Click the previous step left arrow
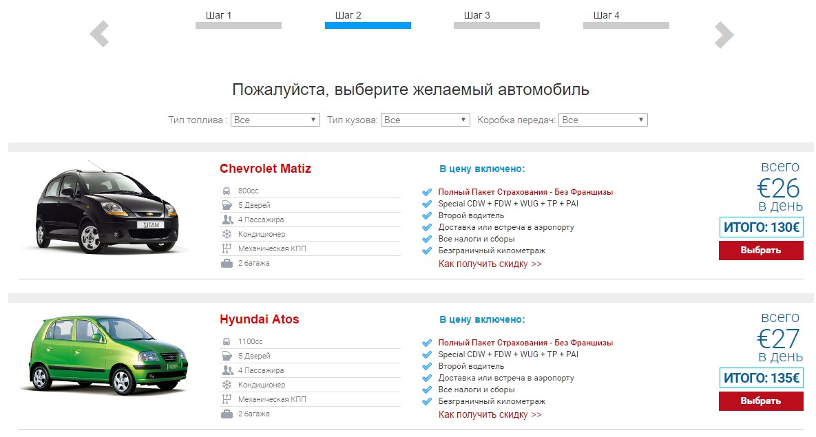Viewport: 816px width, 437px height. click(100, 34)
